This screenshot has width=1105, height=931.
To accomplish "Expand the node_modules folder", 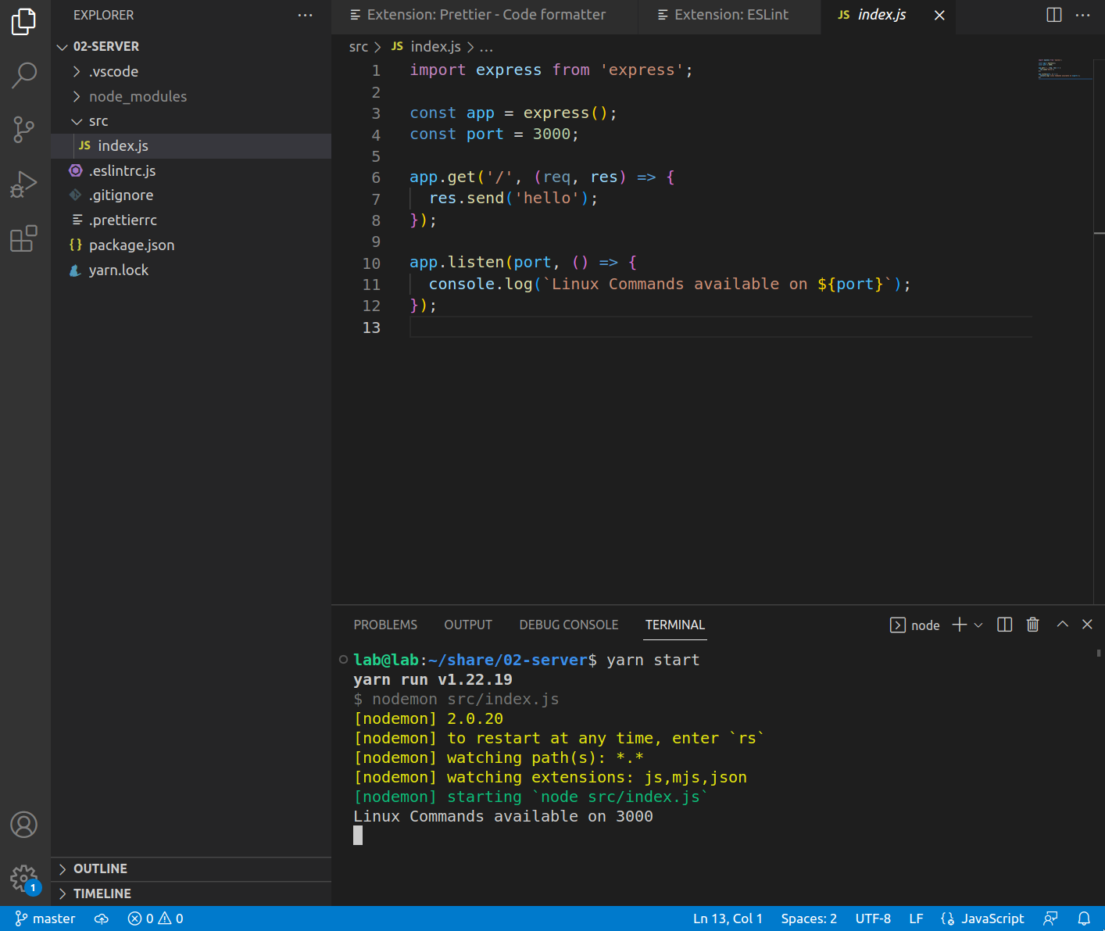I will 191,97.
